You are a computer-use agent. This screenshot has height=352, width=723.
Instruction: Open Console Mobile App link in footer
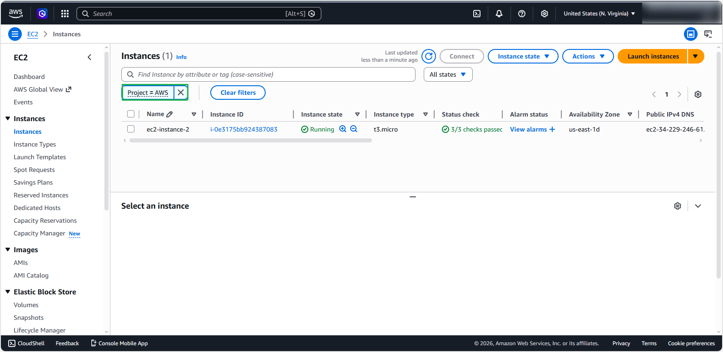pos(119,343)
